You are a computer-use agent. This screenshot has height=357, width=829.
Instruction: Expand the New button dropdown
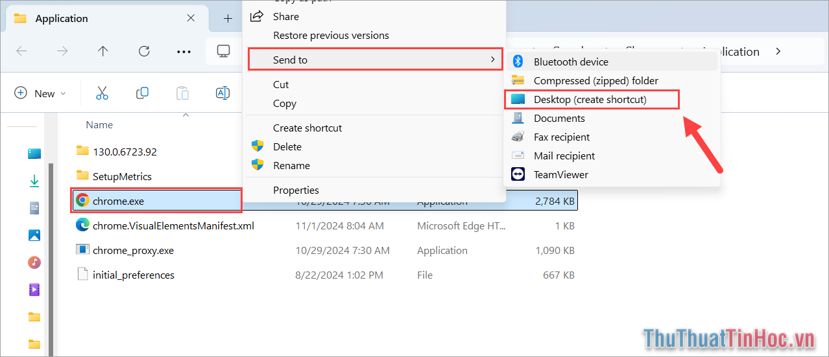click(x=40, y=93)
